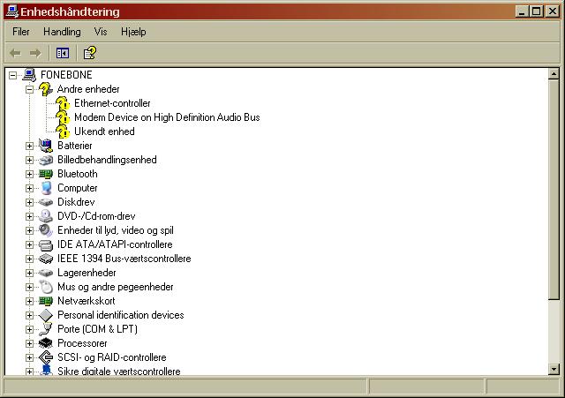The image size is (565, 398).
Task: Expand the Billedbehandlingsenhed node
Action: pos(29,160)
